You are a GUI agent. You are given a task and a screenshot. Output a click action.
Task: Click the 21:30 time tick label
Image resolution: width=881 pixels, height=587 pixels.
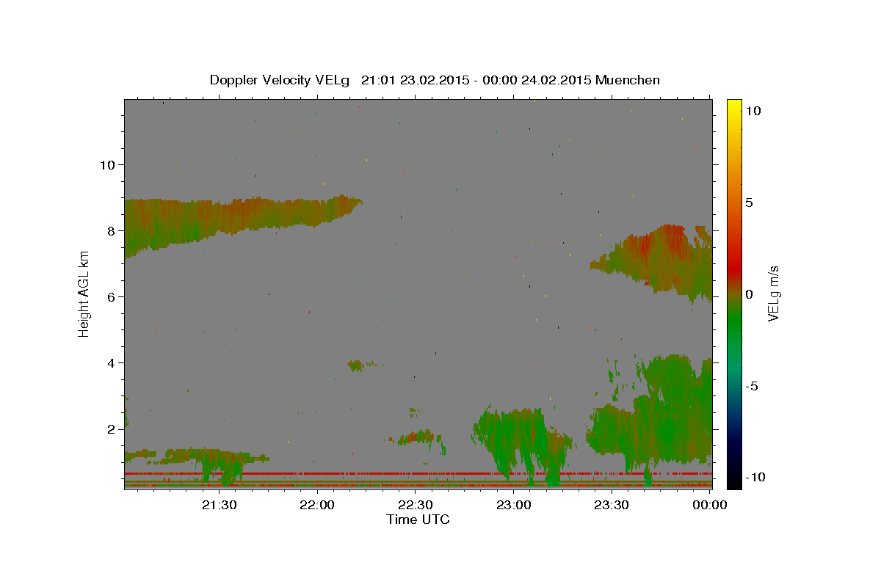pos(219,505)
